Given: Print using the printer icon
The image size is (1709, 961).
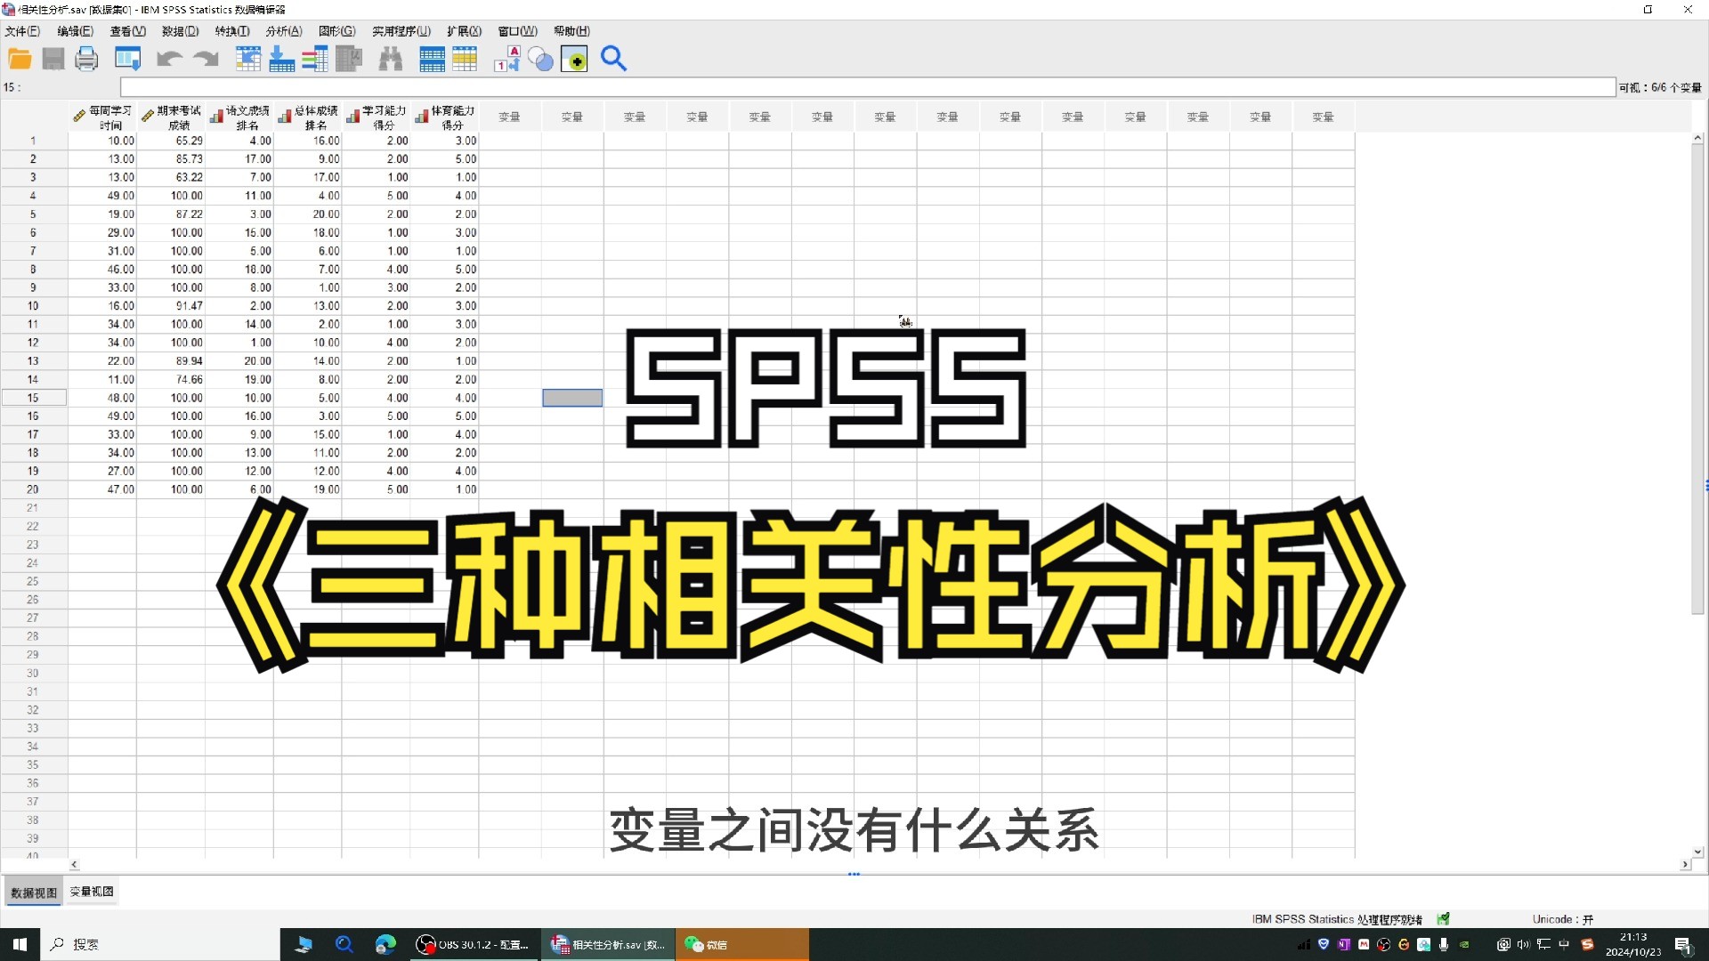Looking at the screenshot, I should pyautogui.click(x=86, y=60).
